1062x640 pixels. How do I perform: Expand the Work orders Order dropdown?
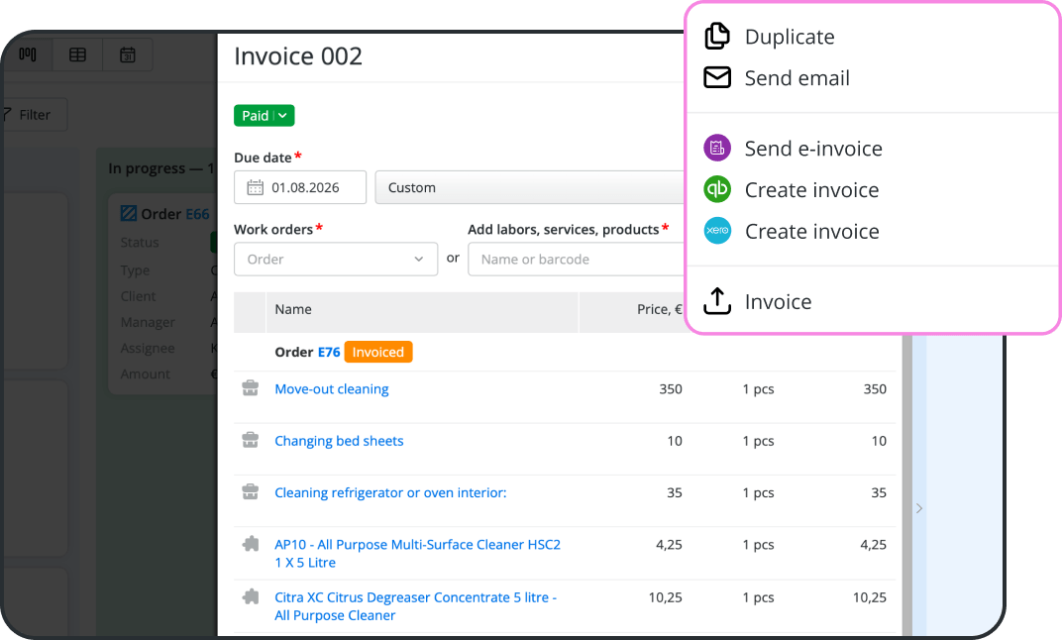point(336,260)
